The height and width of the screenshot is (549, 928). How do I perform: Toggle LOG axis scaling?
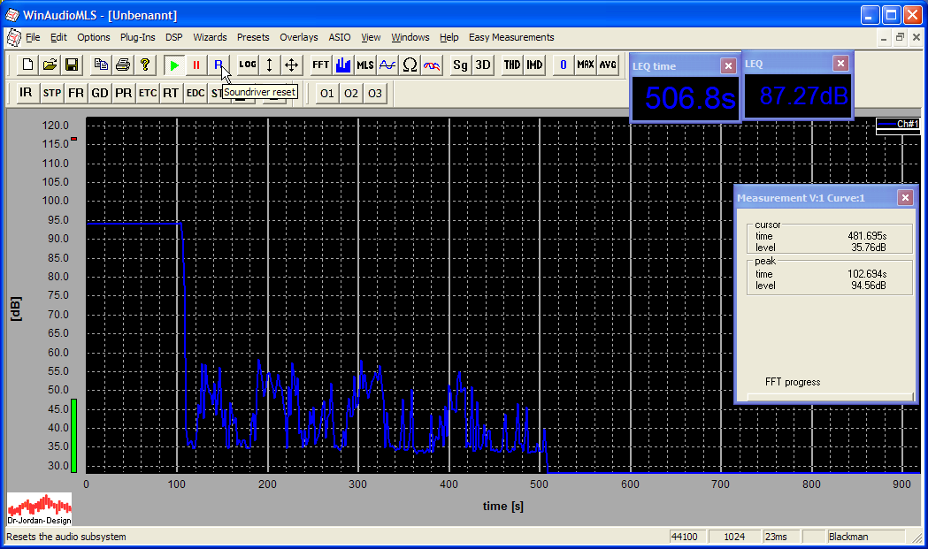pyautogui.click(x=248, y=65)
